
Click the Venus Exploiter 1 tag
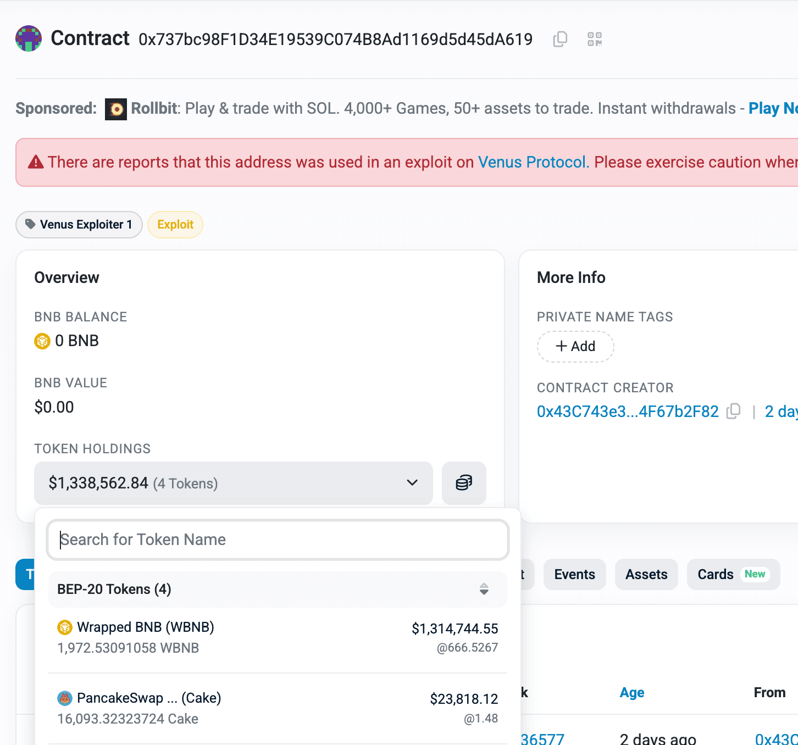tap(79, 225)
